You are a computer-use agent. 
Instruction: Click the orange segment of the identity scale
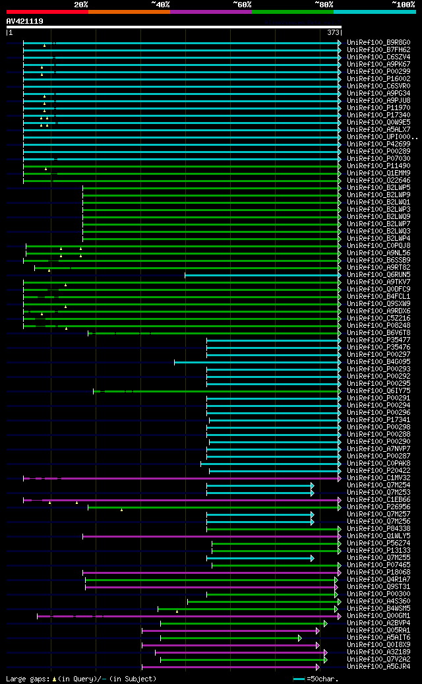click(129, 12)
